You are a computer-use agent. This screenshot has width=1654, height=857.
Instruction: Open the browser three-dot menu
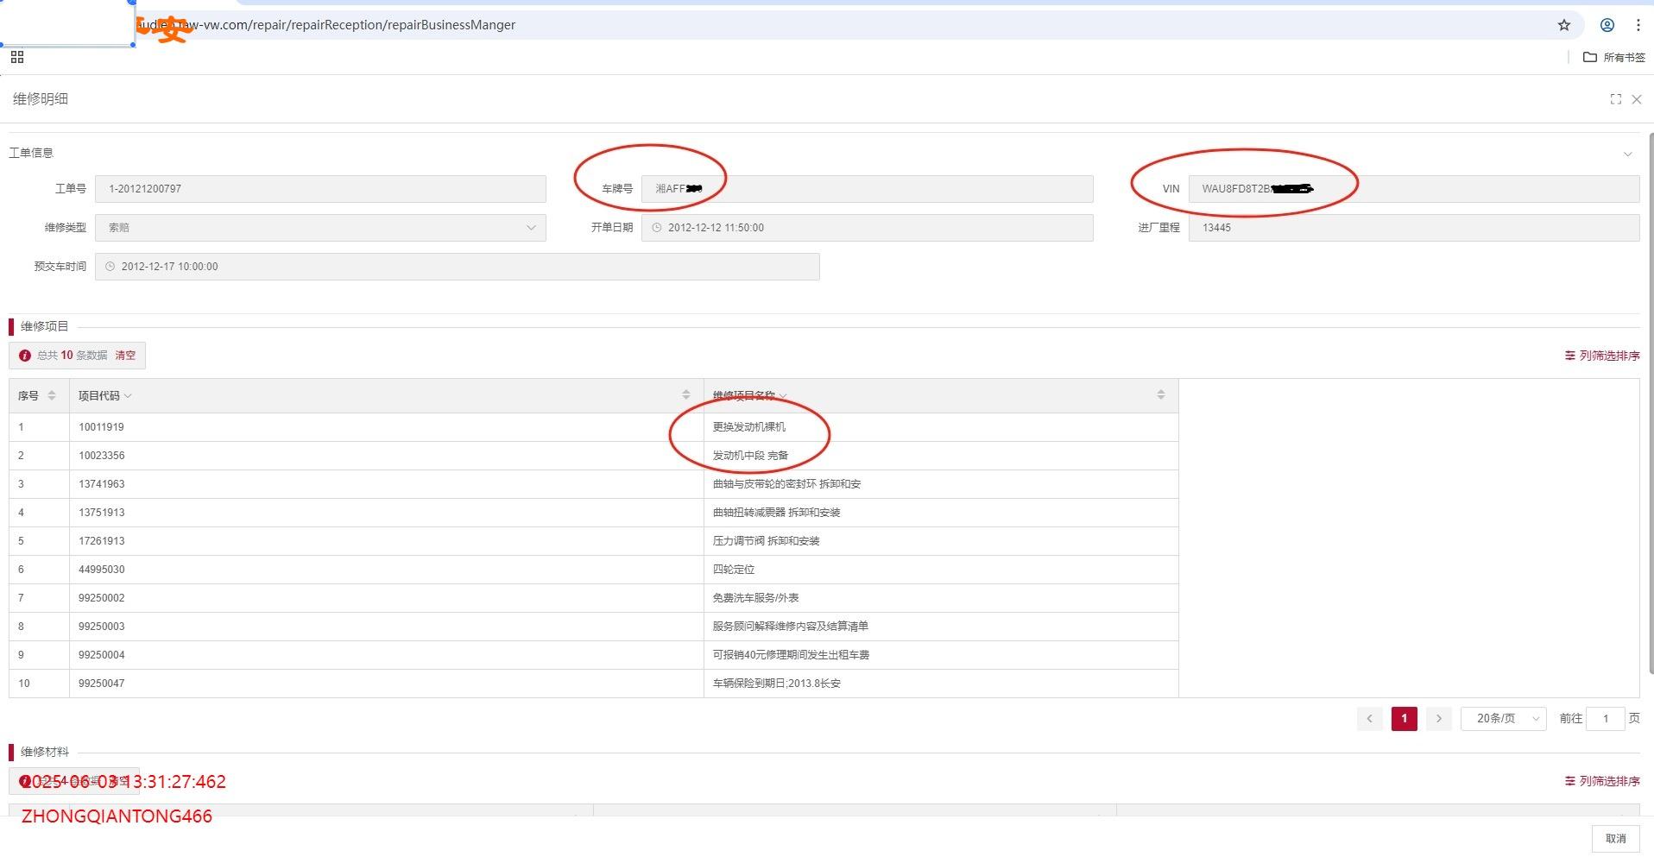tap(1638, 25)
